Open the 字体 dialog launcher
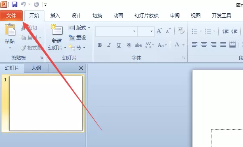 184,58
